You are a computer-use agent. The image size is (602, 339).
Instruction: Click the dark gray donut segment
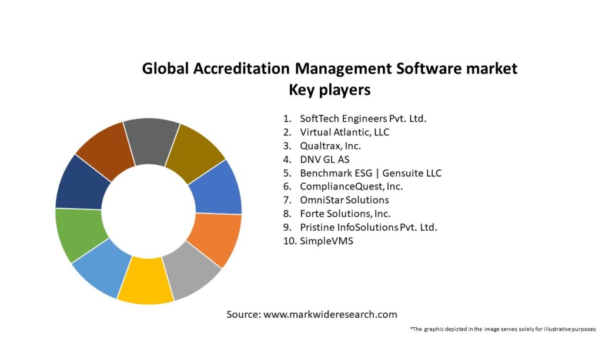point(151,142)
